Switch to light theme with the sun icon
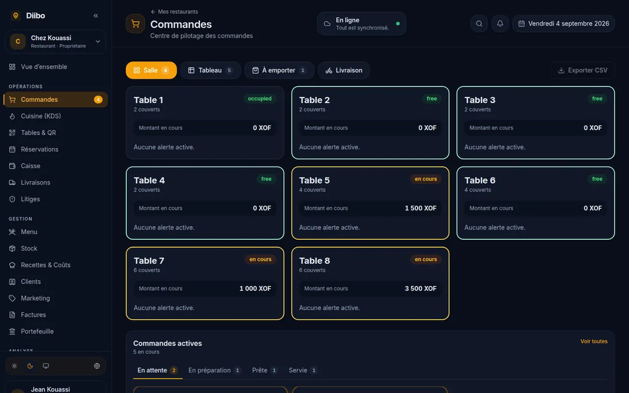The height and width of the screenshot is (393, 629). [14, 366]
